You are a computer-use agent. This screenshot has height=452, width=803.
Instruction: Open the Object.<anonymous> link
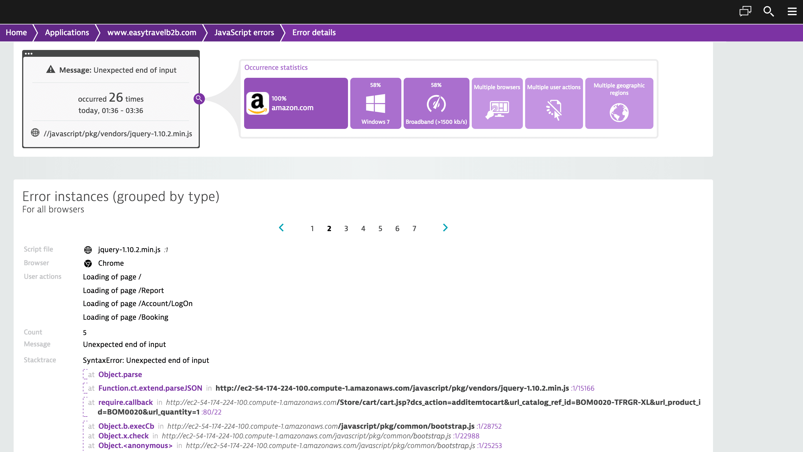pyautogui.click(x=135, y=445)
